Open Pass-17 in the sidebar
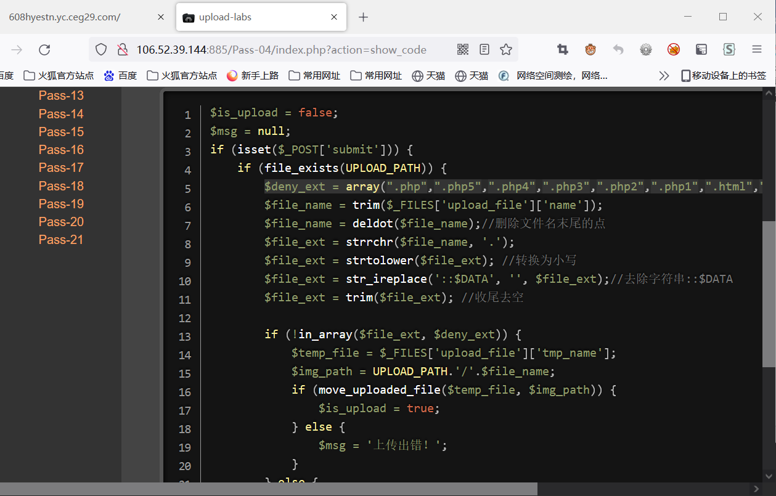 point(61,168)
